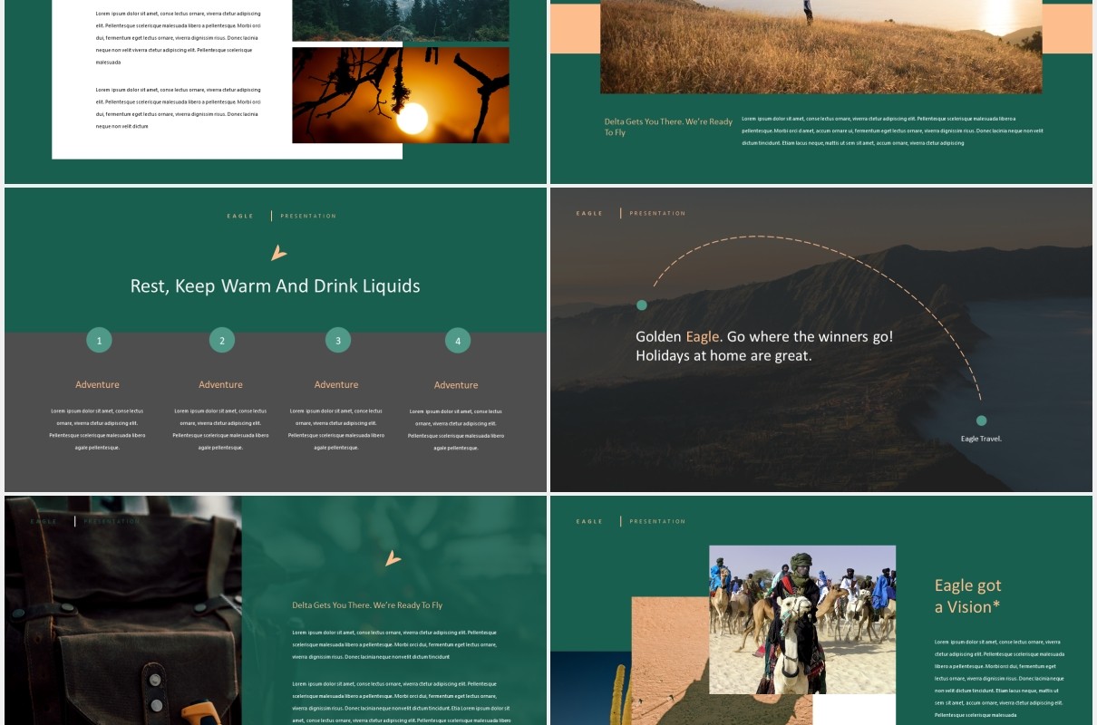
Task: Click the 'Eagle got a Vision*' heading
Action: tap(968, 596)
